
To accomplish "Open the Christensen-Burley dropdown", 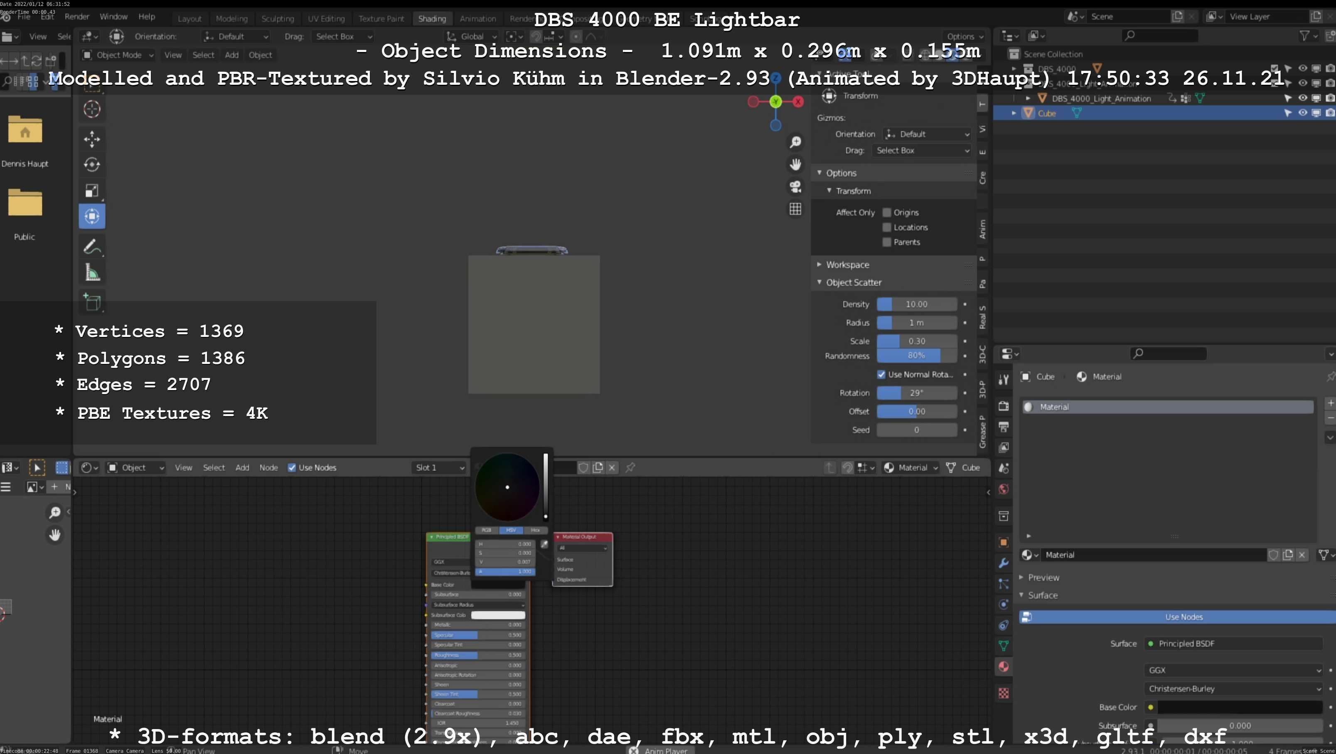I will pyautogui.click(x=1233, y=689).
